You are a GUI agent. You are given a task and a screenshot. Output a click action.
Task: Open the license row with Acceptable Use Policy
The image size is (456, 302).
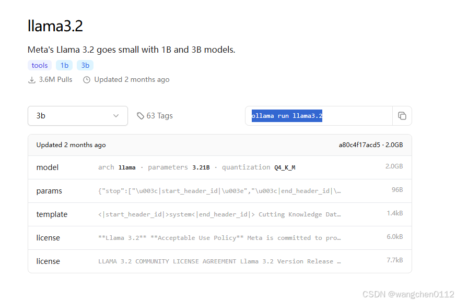(220, 238)
